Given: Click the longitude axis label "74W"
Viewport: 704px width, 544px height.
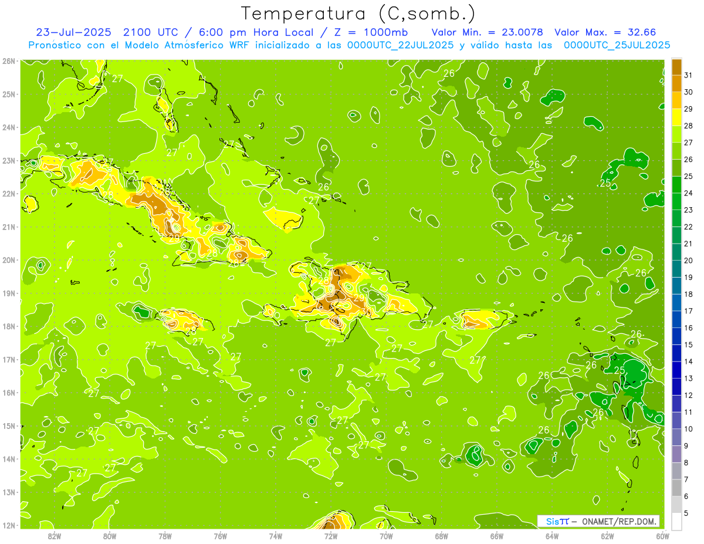Looking at the screenshot, I should pyautogui.click(x=276, y=536).
